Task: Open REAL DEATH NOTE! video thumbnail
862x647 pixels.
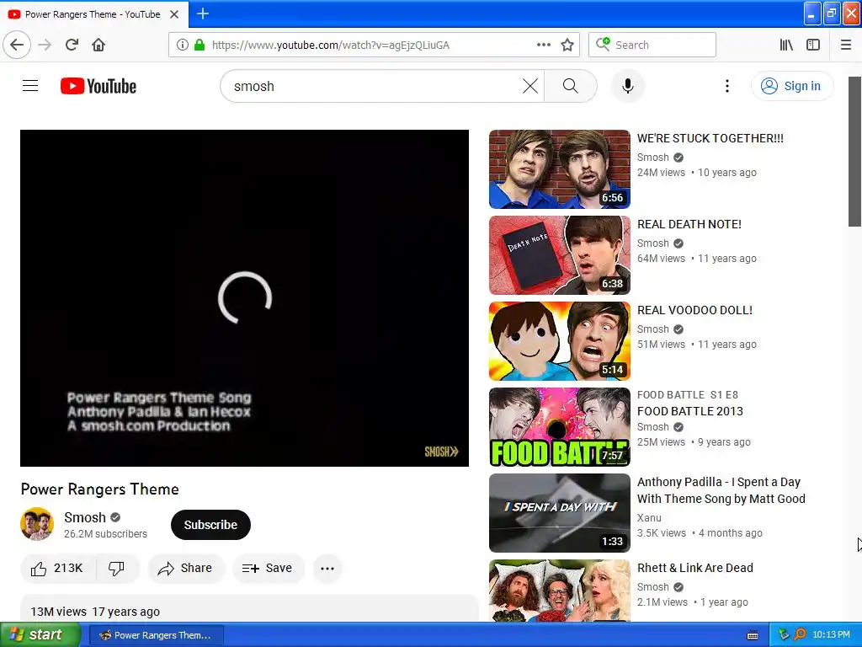Action: (559, 254)
